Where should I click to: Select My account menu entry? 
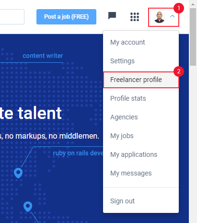pos(141,42)
